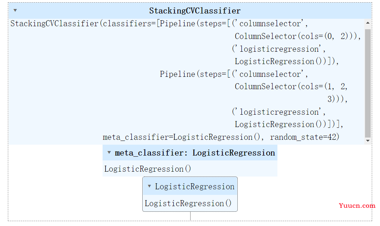Toggle the inner LogisticRegression header label
This screenshot has width=380, height=226.
[x=195, y=187]
